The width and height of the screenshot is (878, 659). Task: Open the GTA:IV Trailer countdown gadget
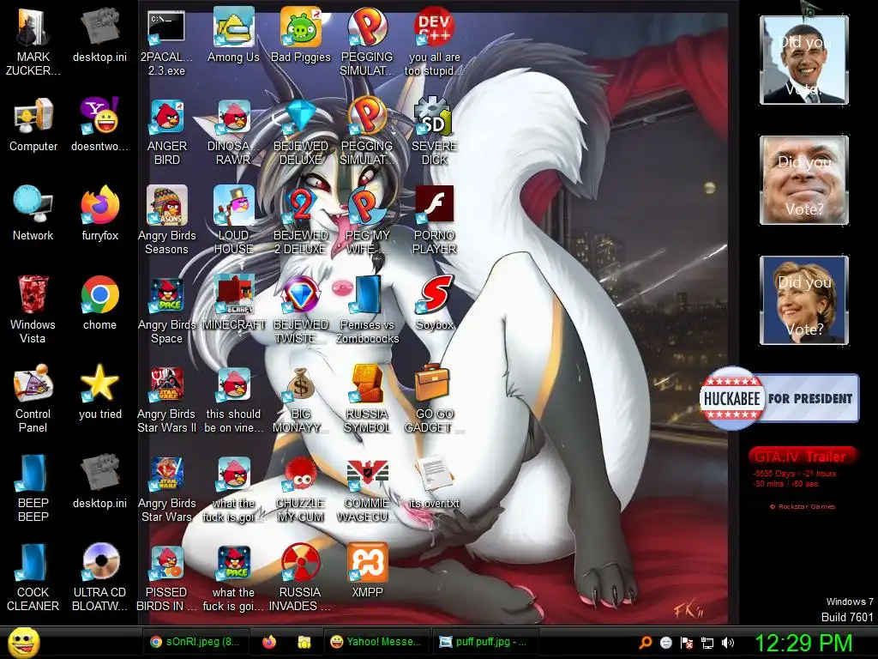(x=802, y=476)
